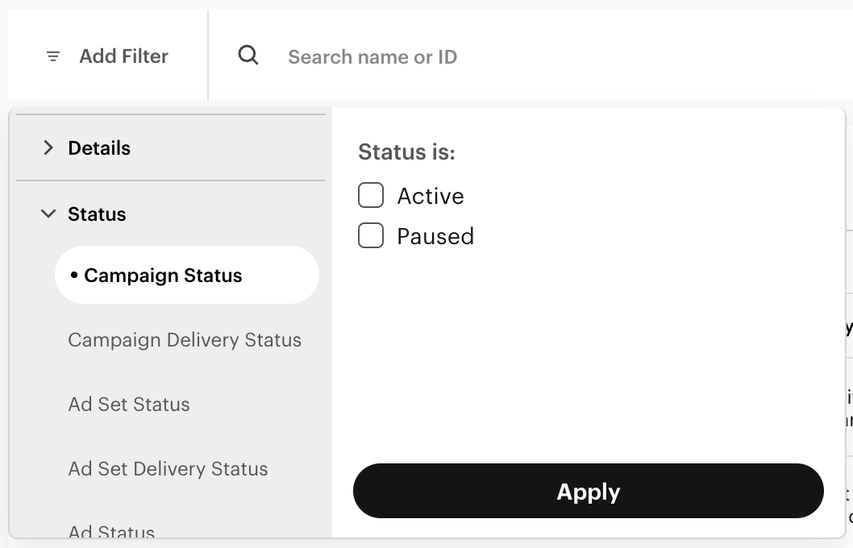Enable both-status filtering by ticking Active
The image size is (853, 548).
(371, 195)
